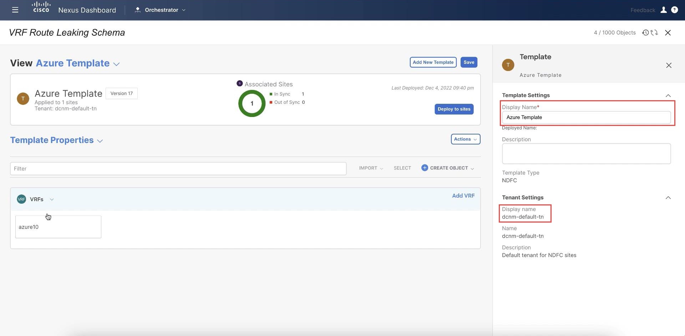Click the Orchestrator service icon

tap(137, 10)
